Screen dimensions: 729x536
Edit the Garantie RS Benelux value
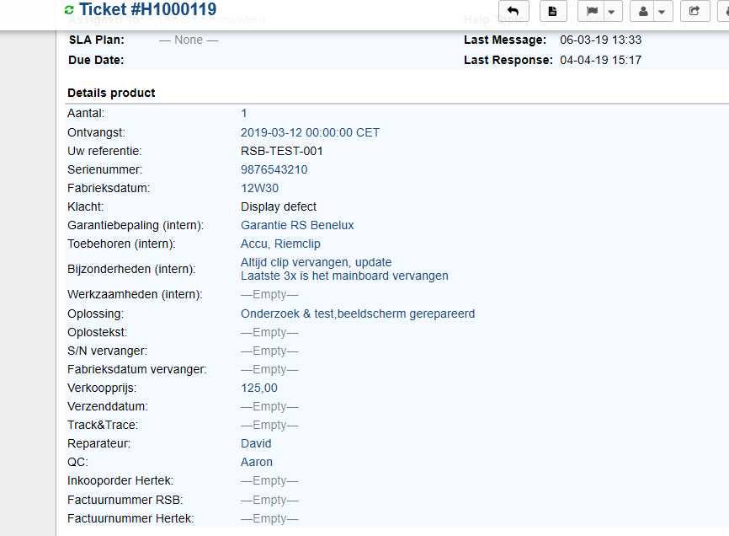click(297, 225)
